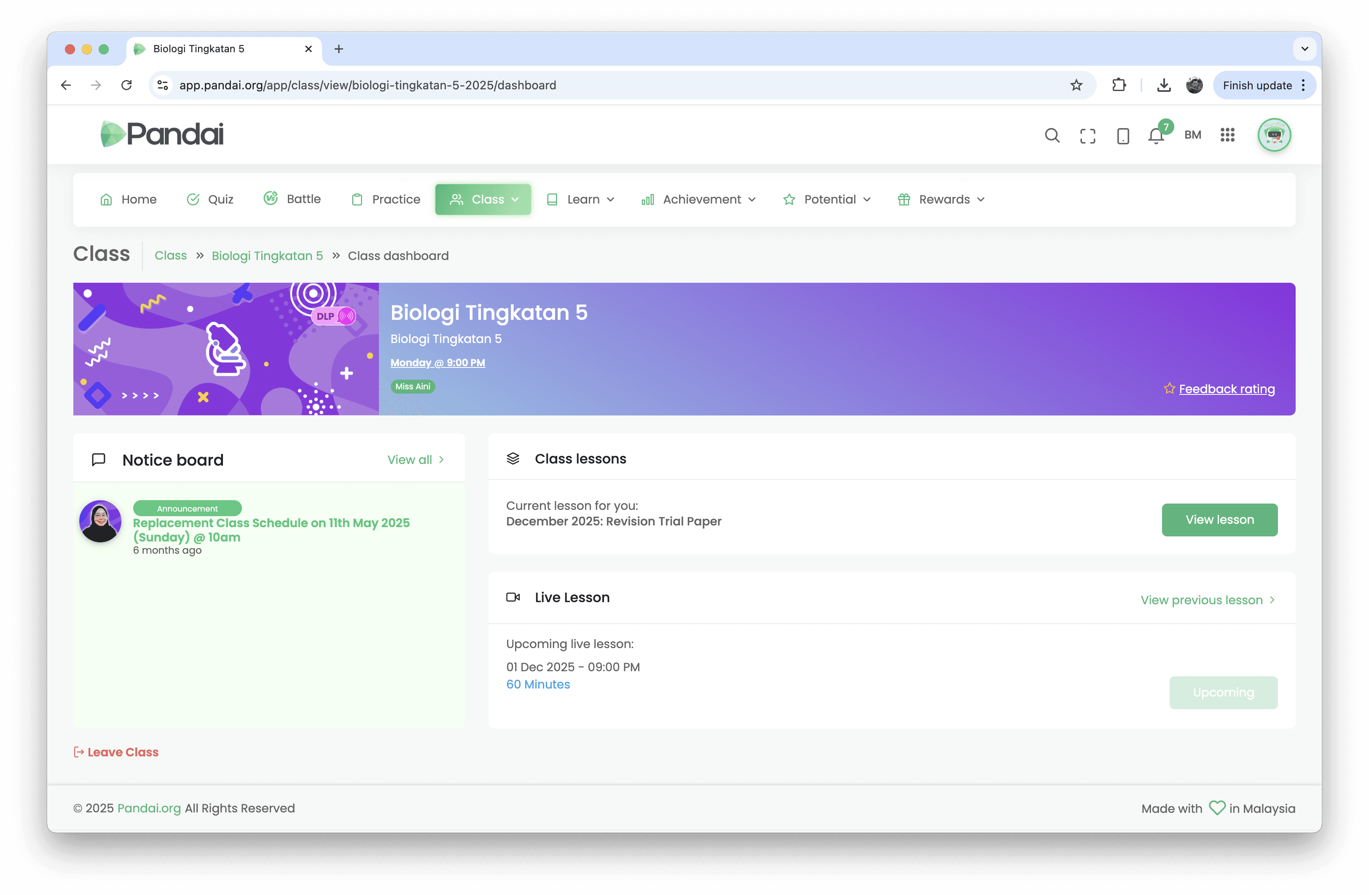The width and height of the screenshot is (1369, 895).
Task: Bookmark this page with star icon
Action: click(x=1076, y=85)
